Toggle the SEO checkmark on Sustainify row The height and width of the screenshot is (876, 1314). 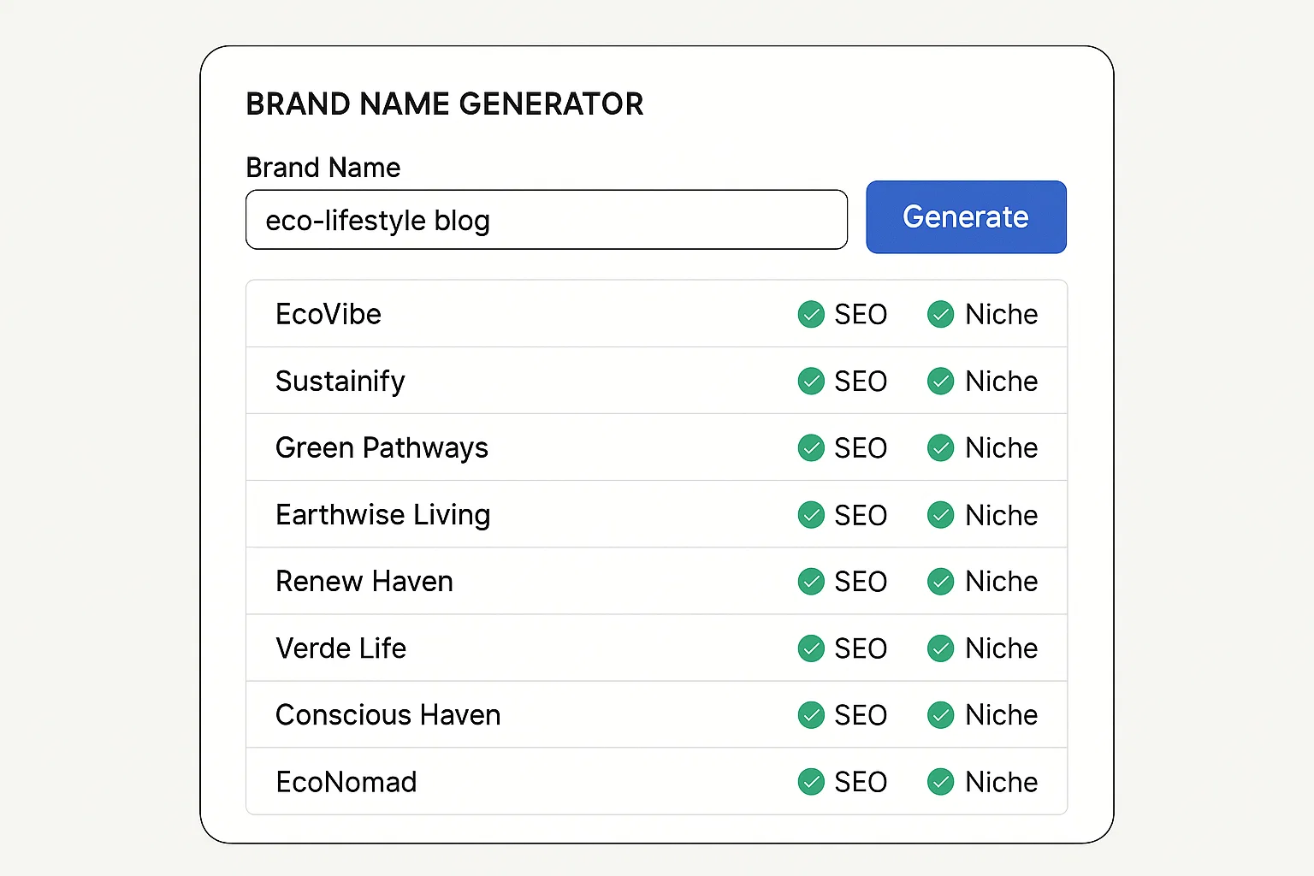tap(811, 381)
